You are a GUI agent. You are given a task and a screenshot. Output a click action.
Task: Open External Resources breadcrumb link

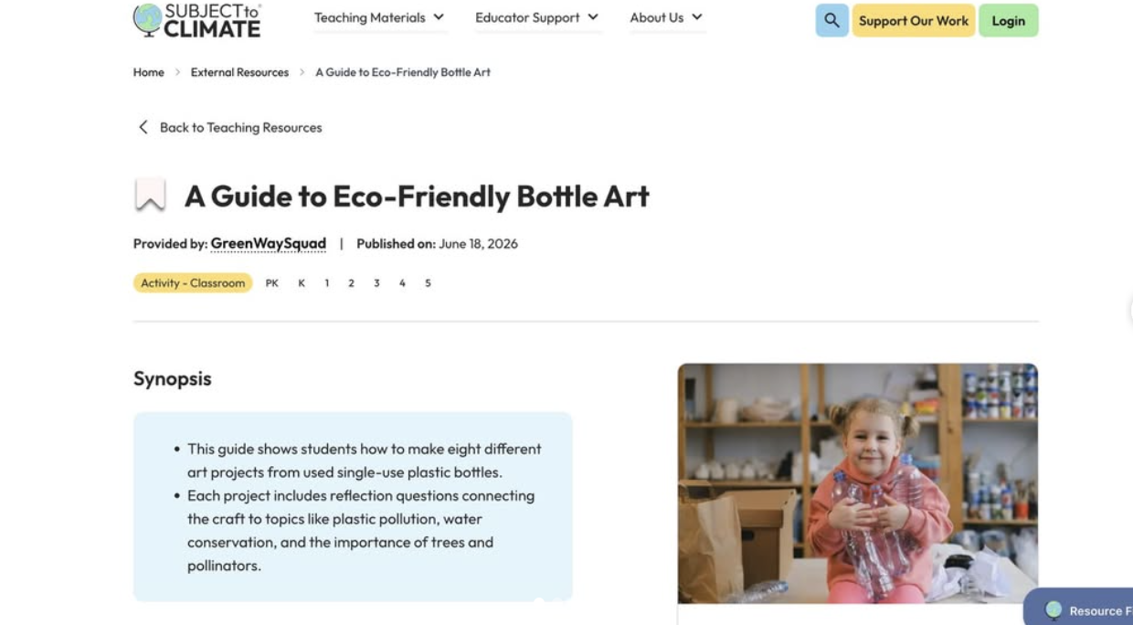click(239, 72)
